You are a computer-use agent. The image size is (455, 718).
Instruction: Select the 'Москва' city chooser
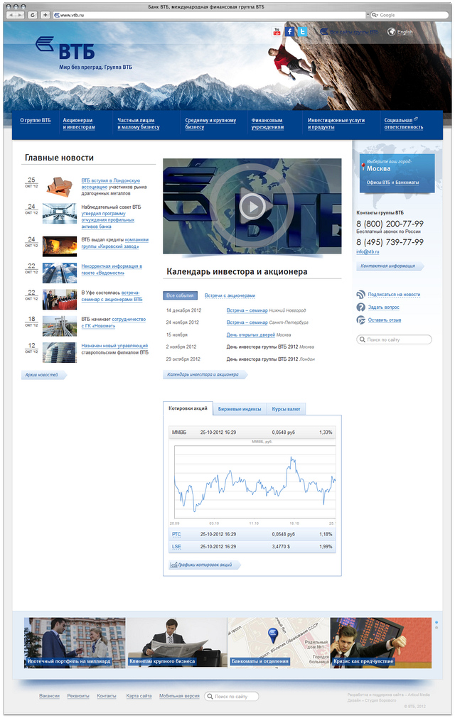pyautogui.click(x=378, y=168)
